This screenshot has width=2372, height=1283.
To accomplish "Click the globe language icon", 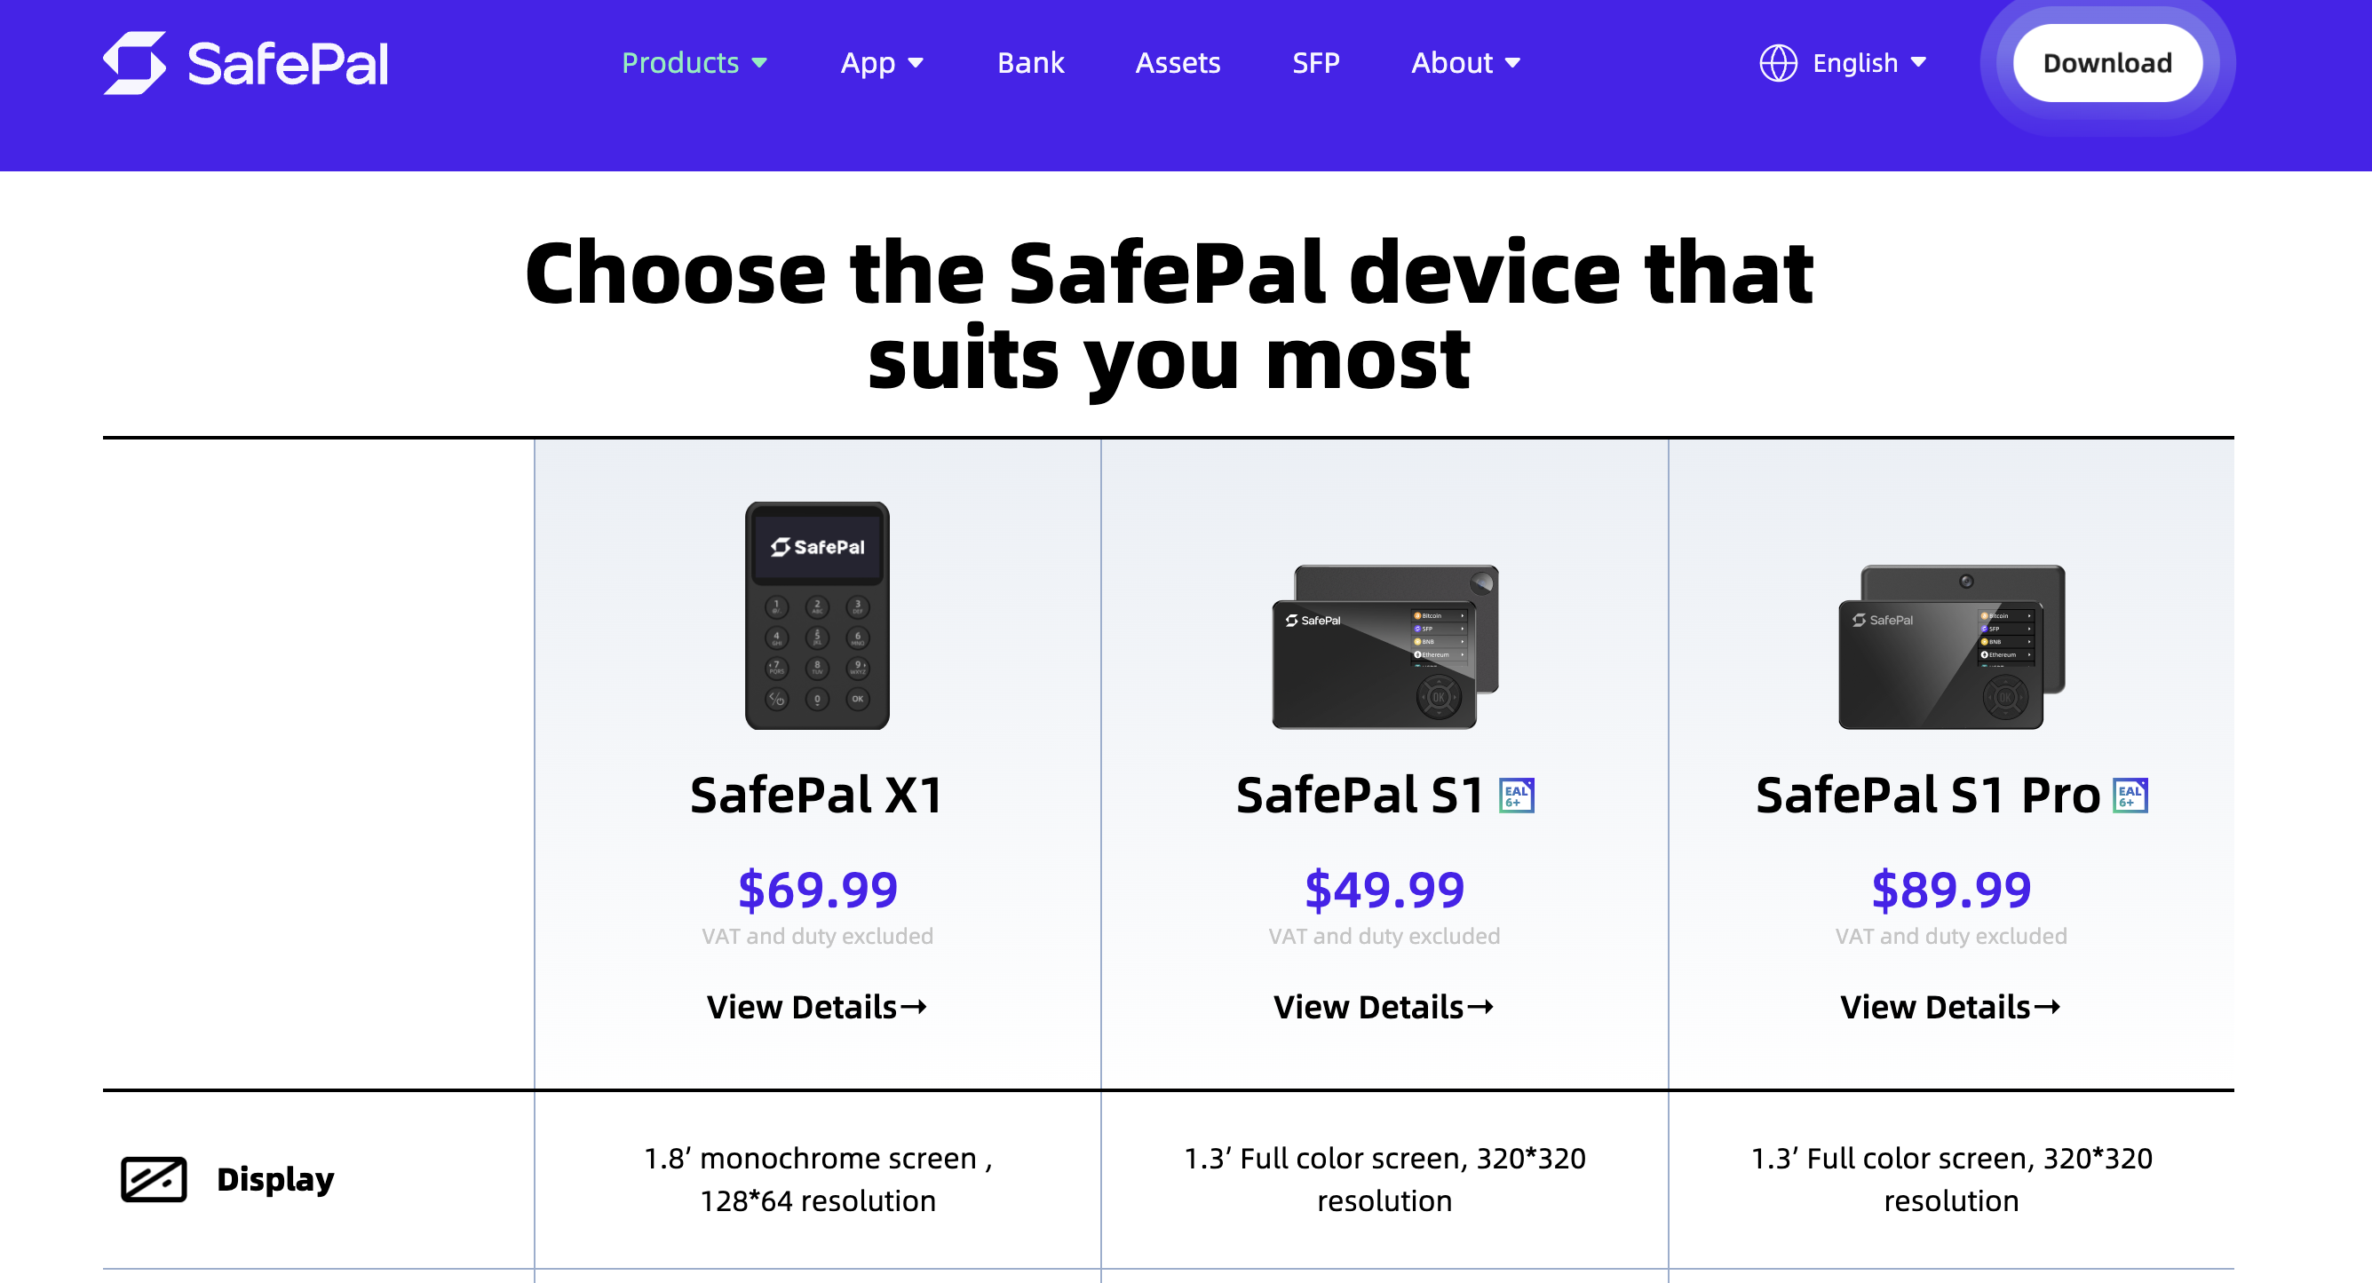I will pos(1778,62).
